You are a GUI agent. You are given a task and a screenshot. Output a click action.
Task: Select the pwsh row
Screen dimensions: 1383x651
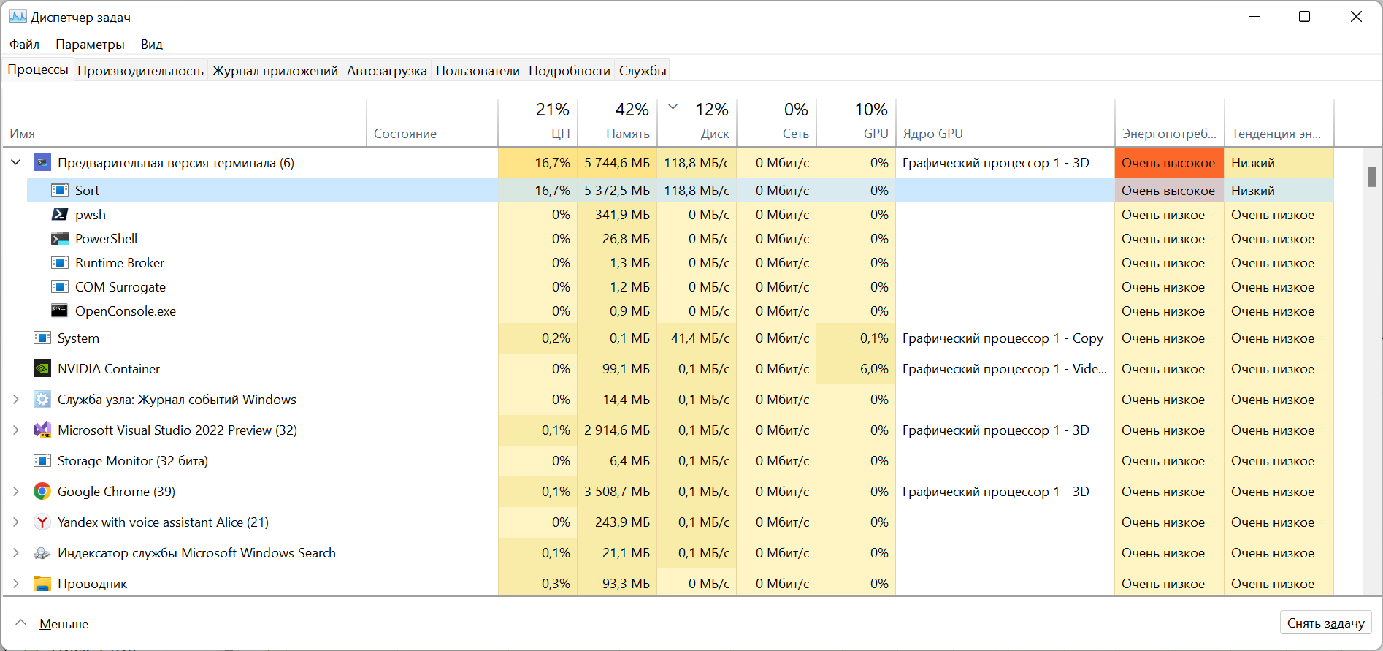coord(681,214)
